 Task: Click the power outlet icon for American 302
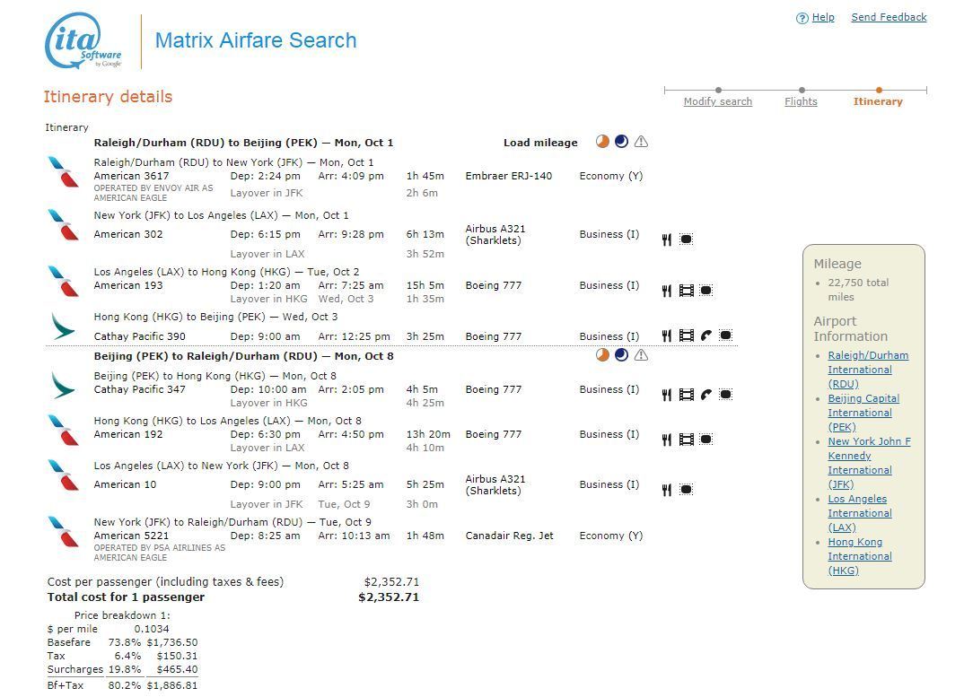point(686,240)
